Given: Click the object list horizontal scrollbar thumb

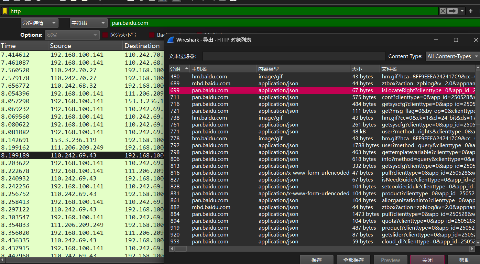Looking at the screenshot, I should [181, 249].
